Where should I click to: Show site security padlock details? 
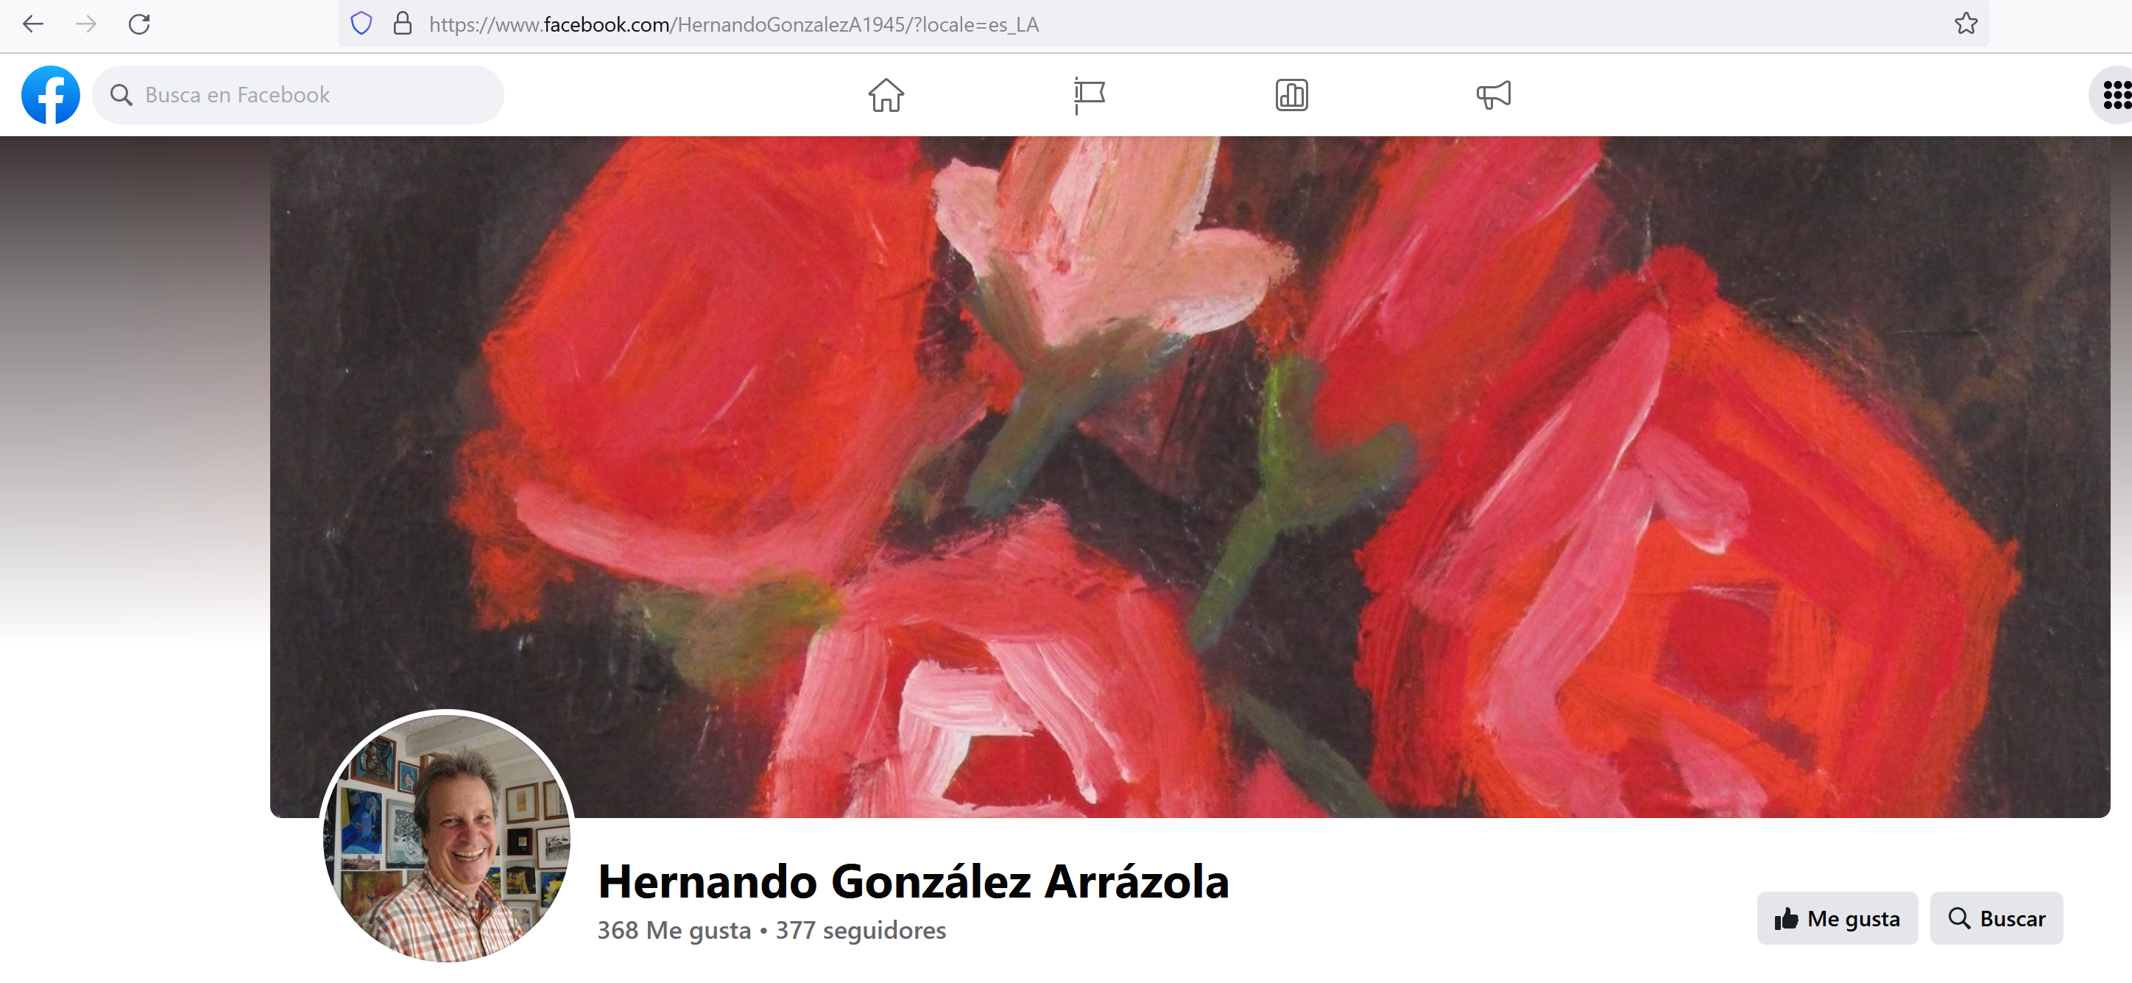coord(402,24)
